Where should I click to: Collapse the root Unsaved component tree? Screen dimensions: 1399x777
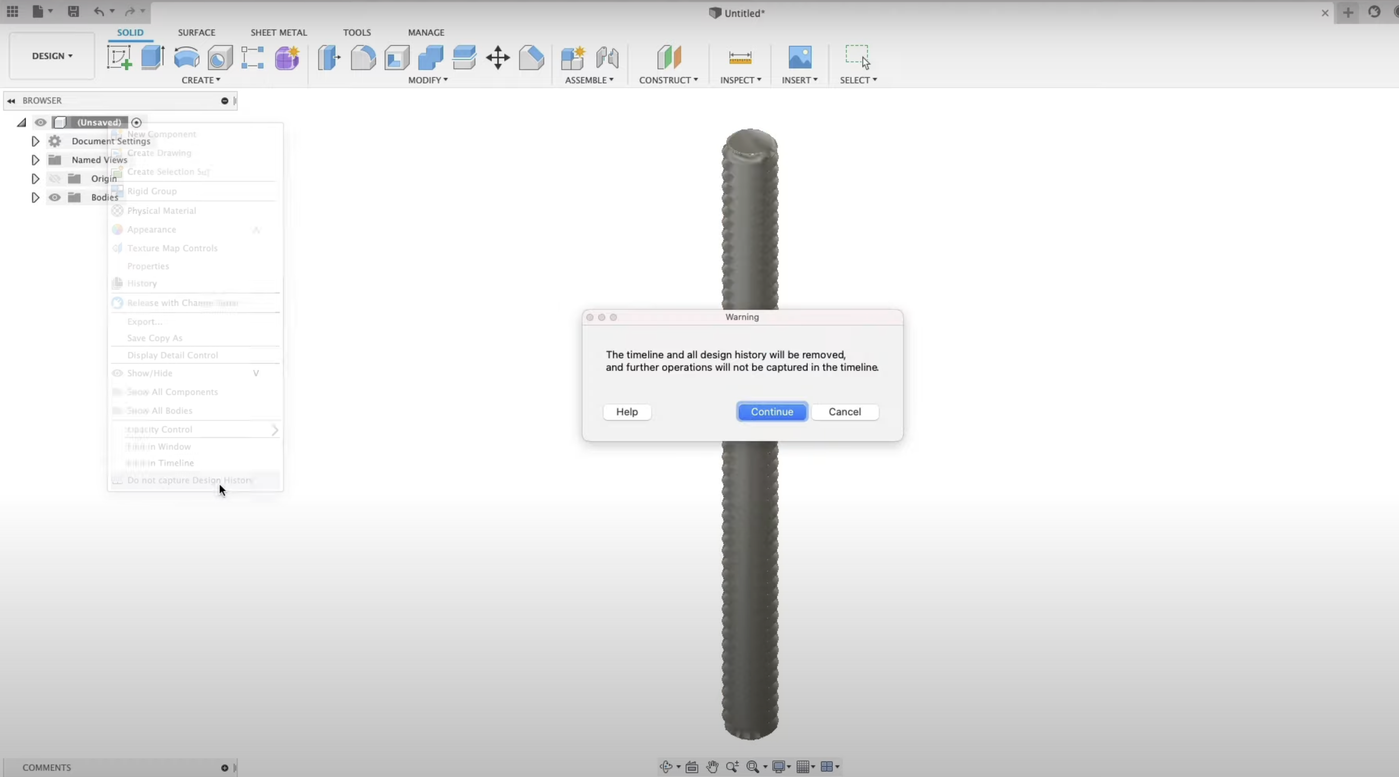[x=22, y=122]
